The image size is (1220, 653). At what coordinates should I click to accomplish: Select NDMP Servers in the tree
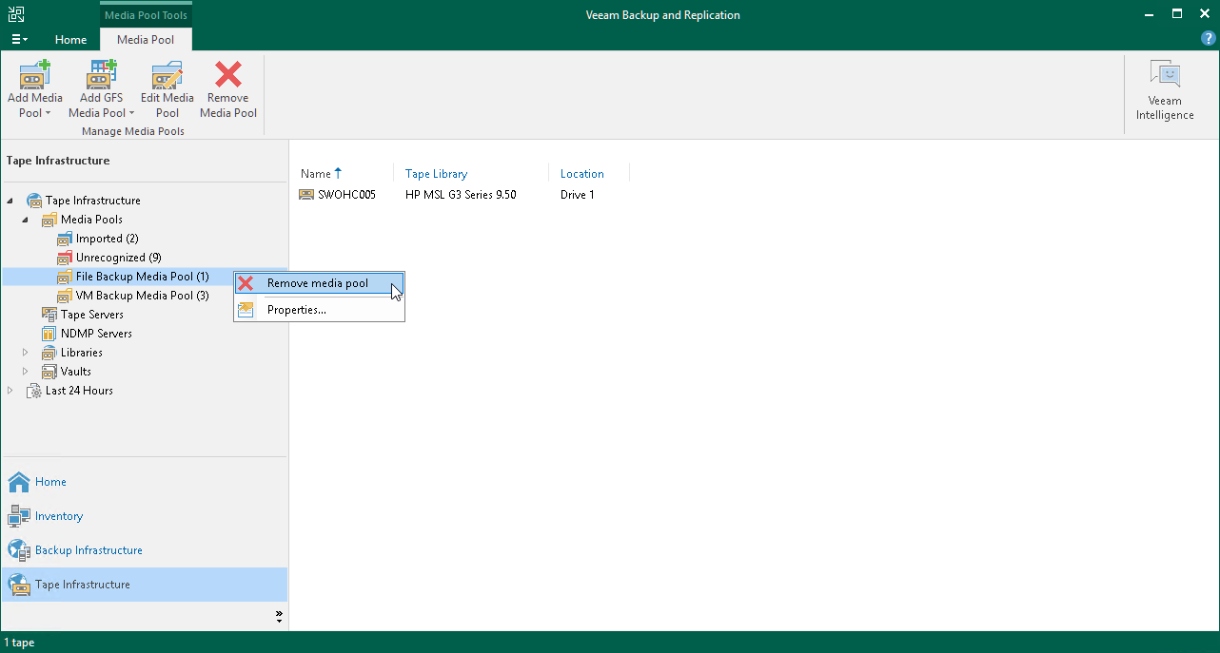click(x=96, y=334)
